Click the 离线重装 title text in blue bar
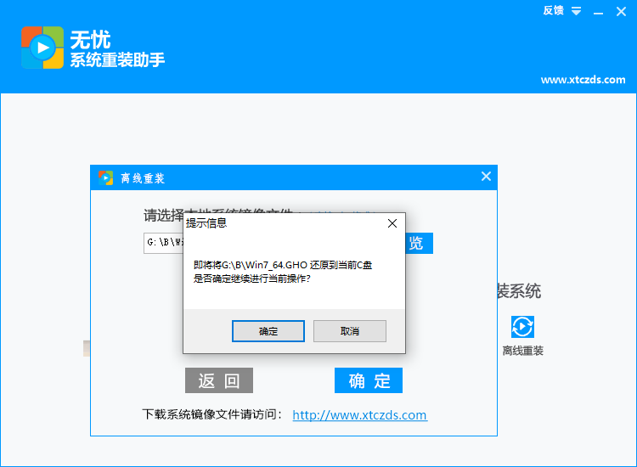The image size is (637, 467). coord(143,178)
